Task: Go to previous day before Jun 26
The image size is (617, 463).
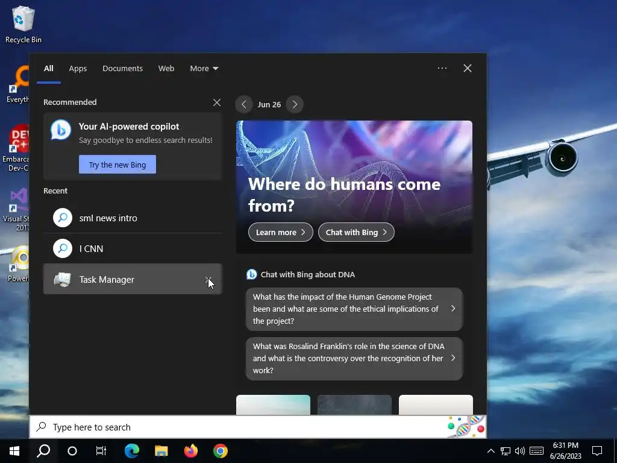Action: [x=244, y=104]
